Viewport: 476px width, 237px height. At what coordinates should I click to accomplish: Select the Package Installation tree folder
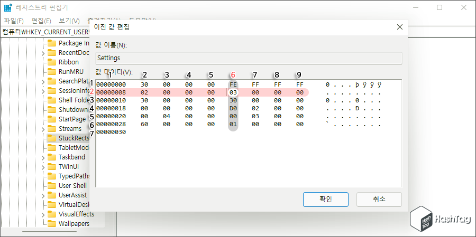click(74, 43)
